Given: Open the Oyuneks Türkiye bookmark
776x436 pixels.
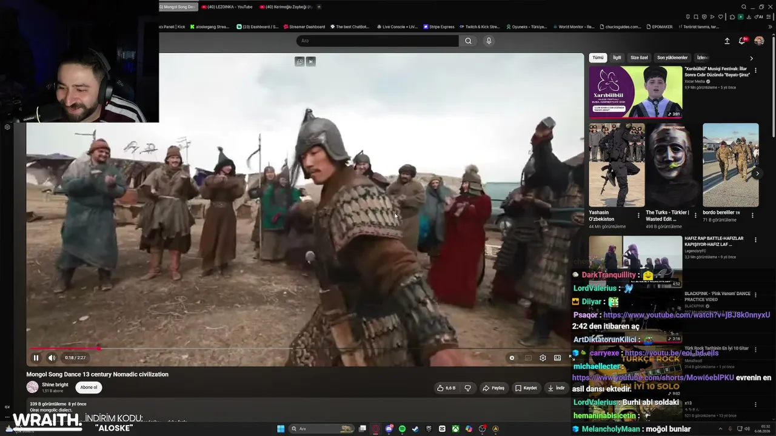Looking at the screenshot, I should (x=526, y=27).
